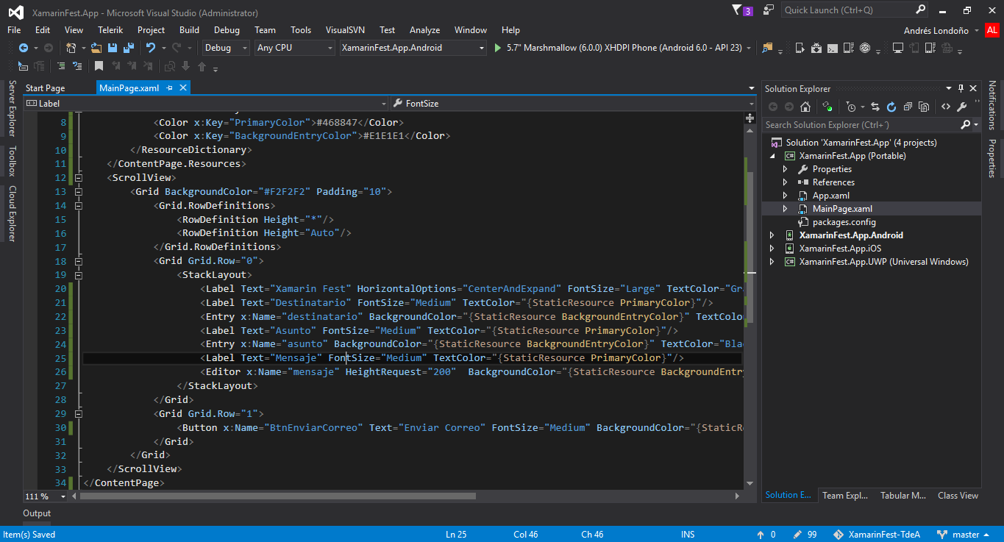Expand the XamarinFest.App.iOS project
This screenshot has height=542, width=1004.
(772, 249)
